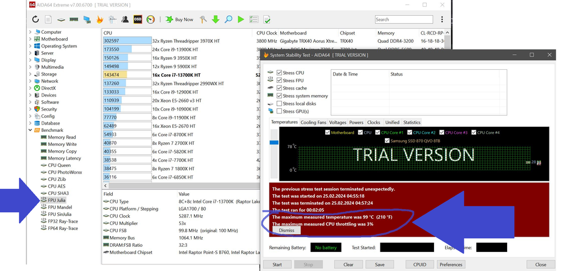This screenshot has height=271, width=563.
Task: Collapse the Benchmark tree node
Action: pos(30,130)
